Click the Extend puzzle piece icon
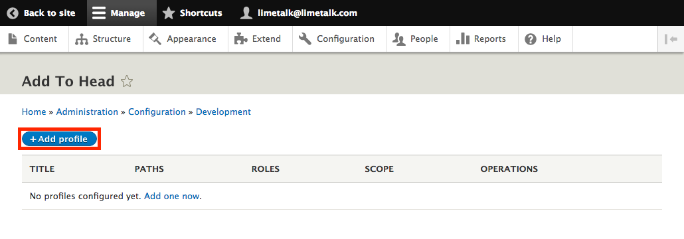The height and width of the screenshot is (239, 684). [x=241, y=39]
